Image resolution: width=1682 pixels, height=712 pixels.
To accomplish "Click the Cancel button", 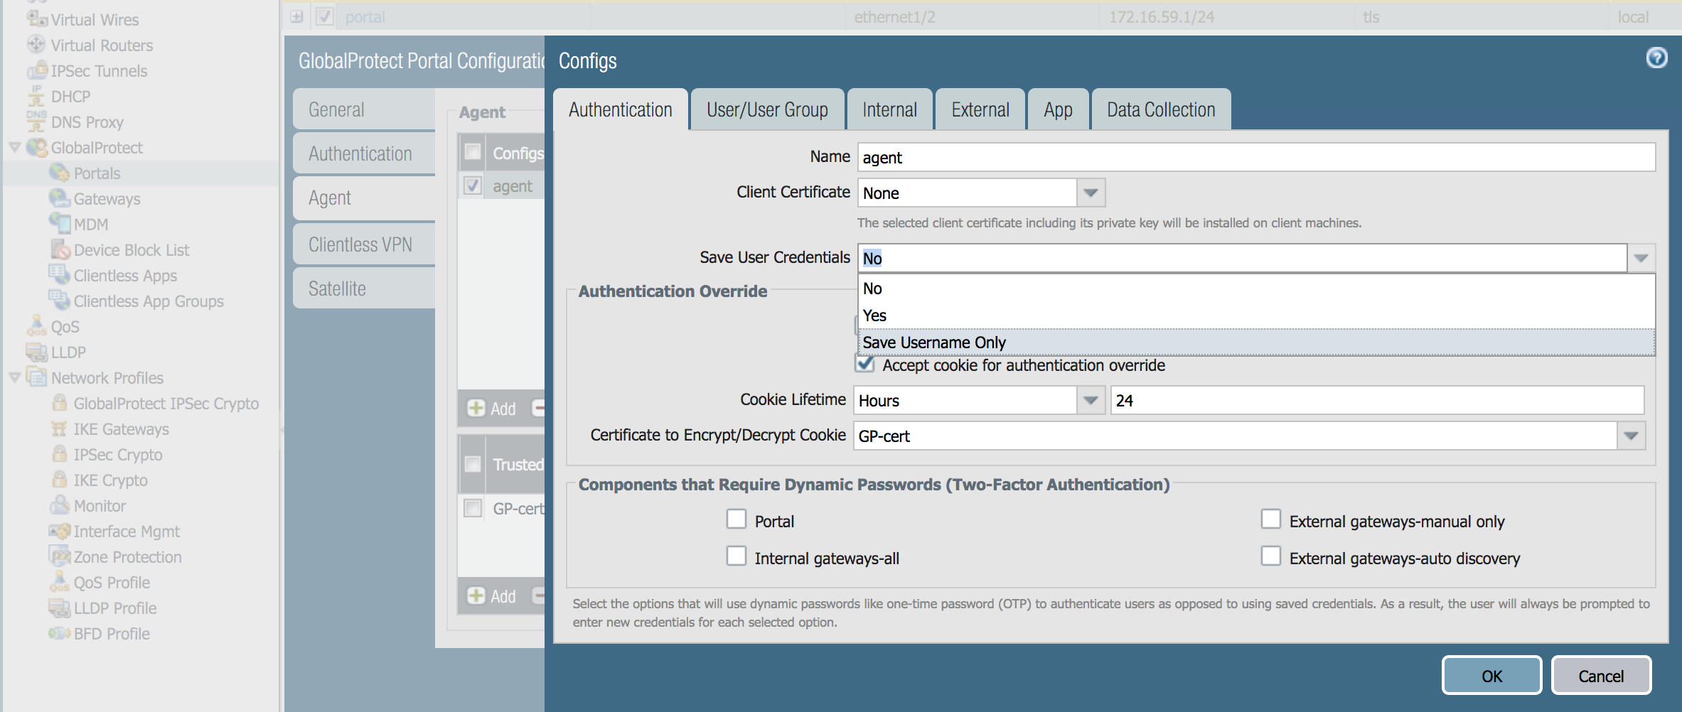I will pyautogui.click(x=1601, y=676).
